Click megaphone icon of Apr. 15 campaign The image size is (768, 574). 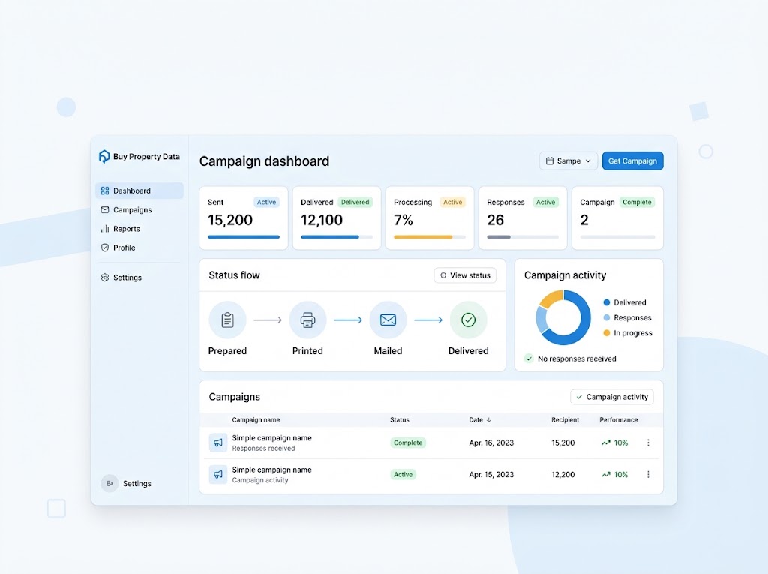tap(218, 474)
